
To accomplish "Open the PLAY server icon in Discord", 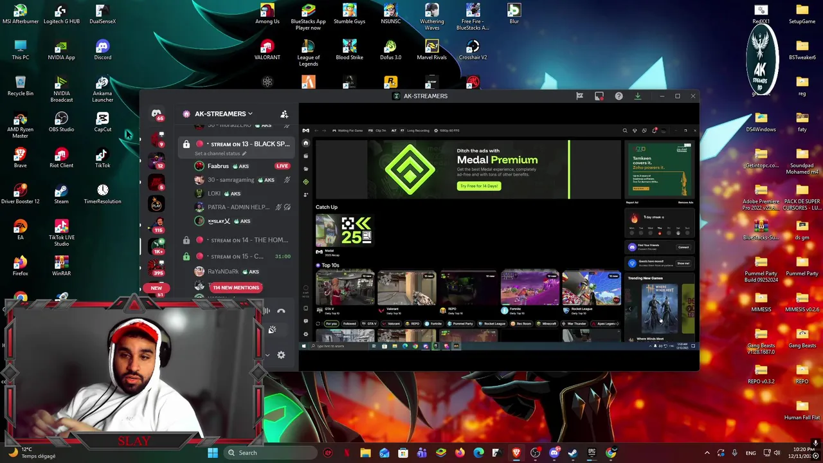I will click(156, 204).
